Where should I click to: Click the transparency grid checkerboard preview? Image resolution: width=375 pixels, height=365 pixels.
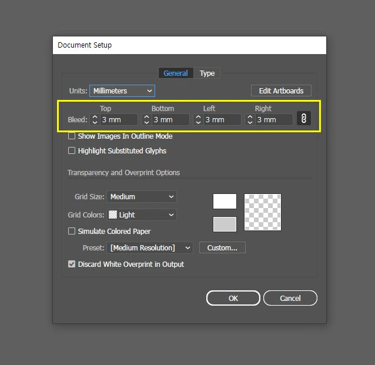[263, 212]
